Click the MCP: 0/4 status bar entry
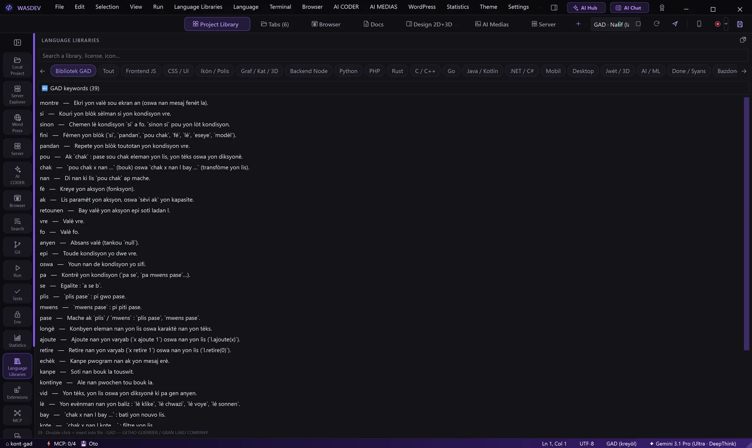This screenshot has height=448, width=752. (61, 444)
